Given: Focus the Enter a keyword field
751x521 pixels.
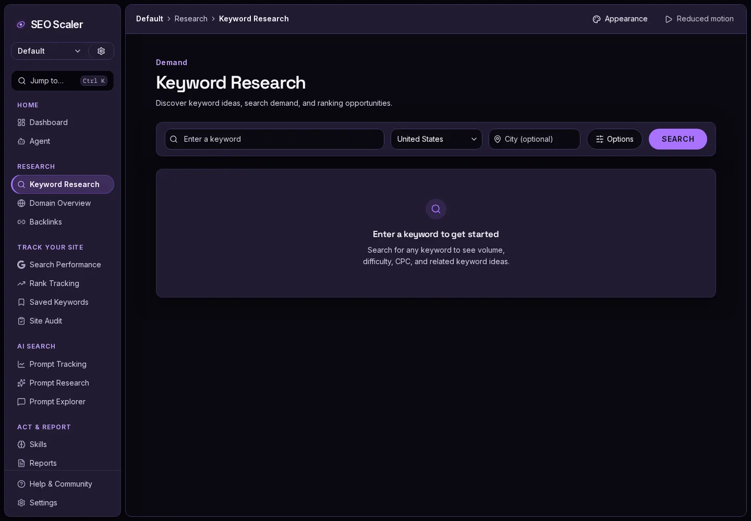Looking at the screenshot, I should tap(274, 139).
